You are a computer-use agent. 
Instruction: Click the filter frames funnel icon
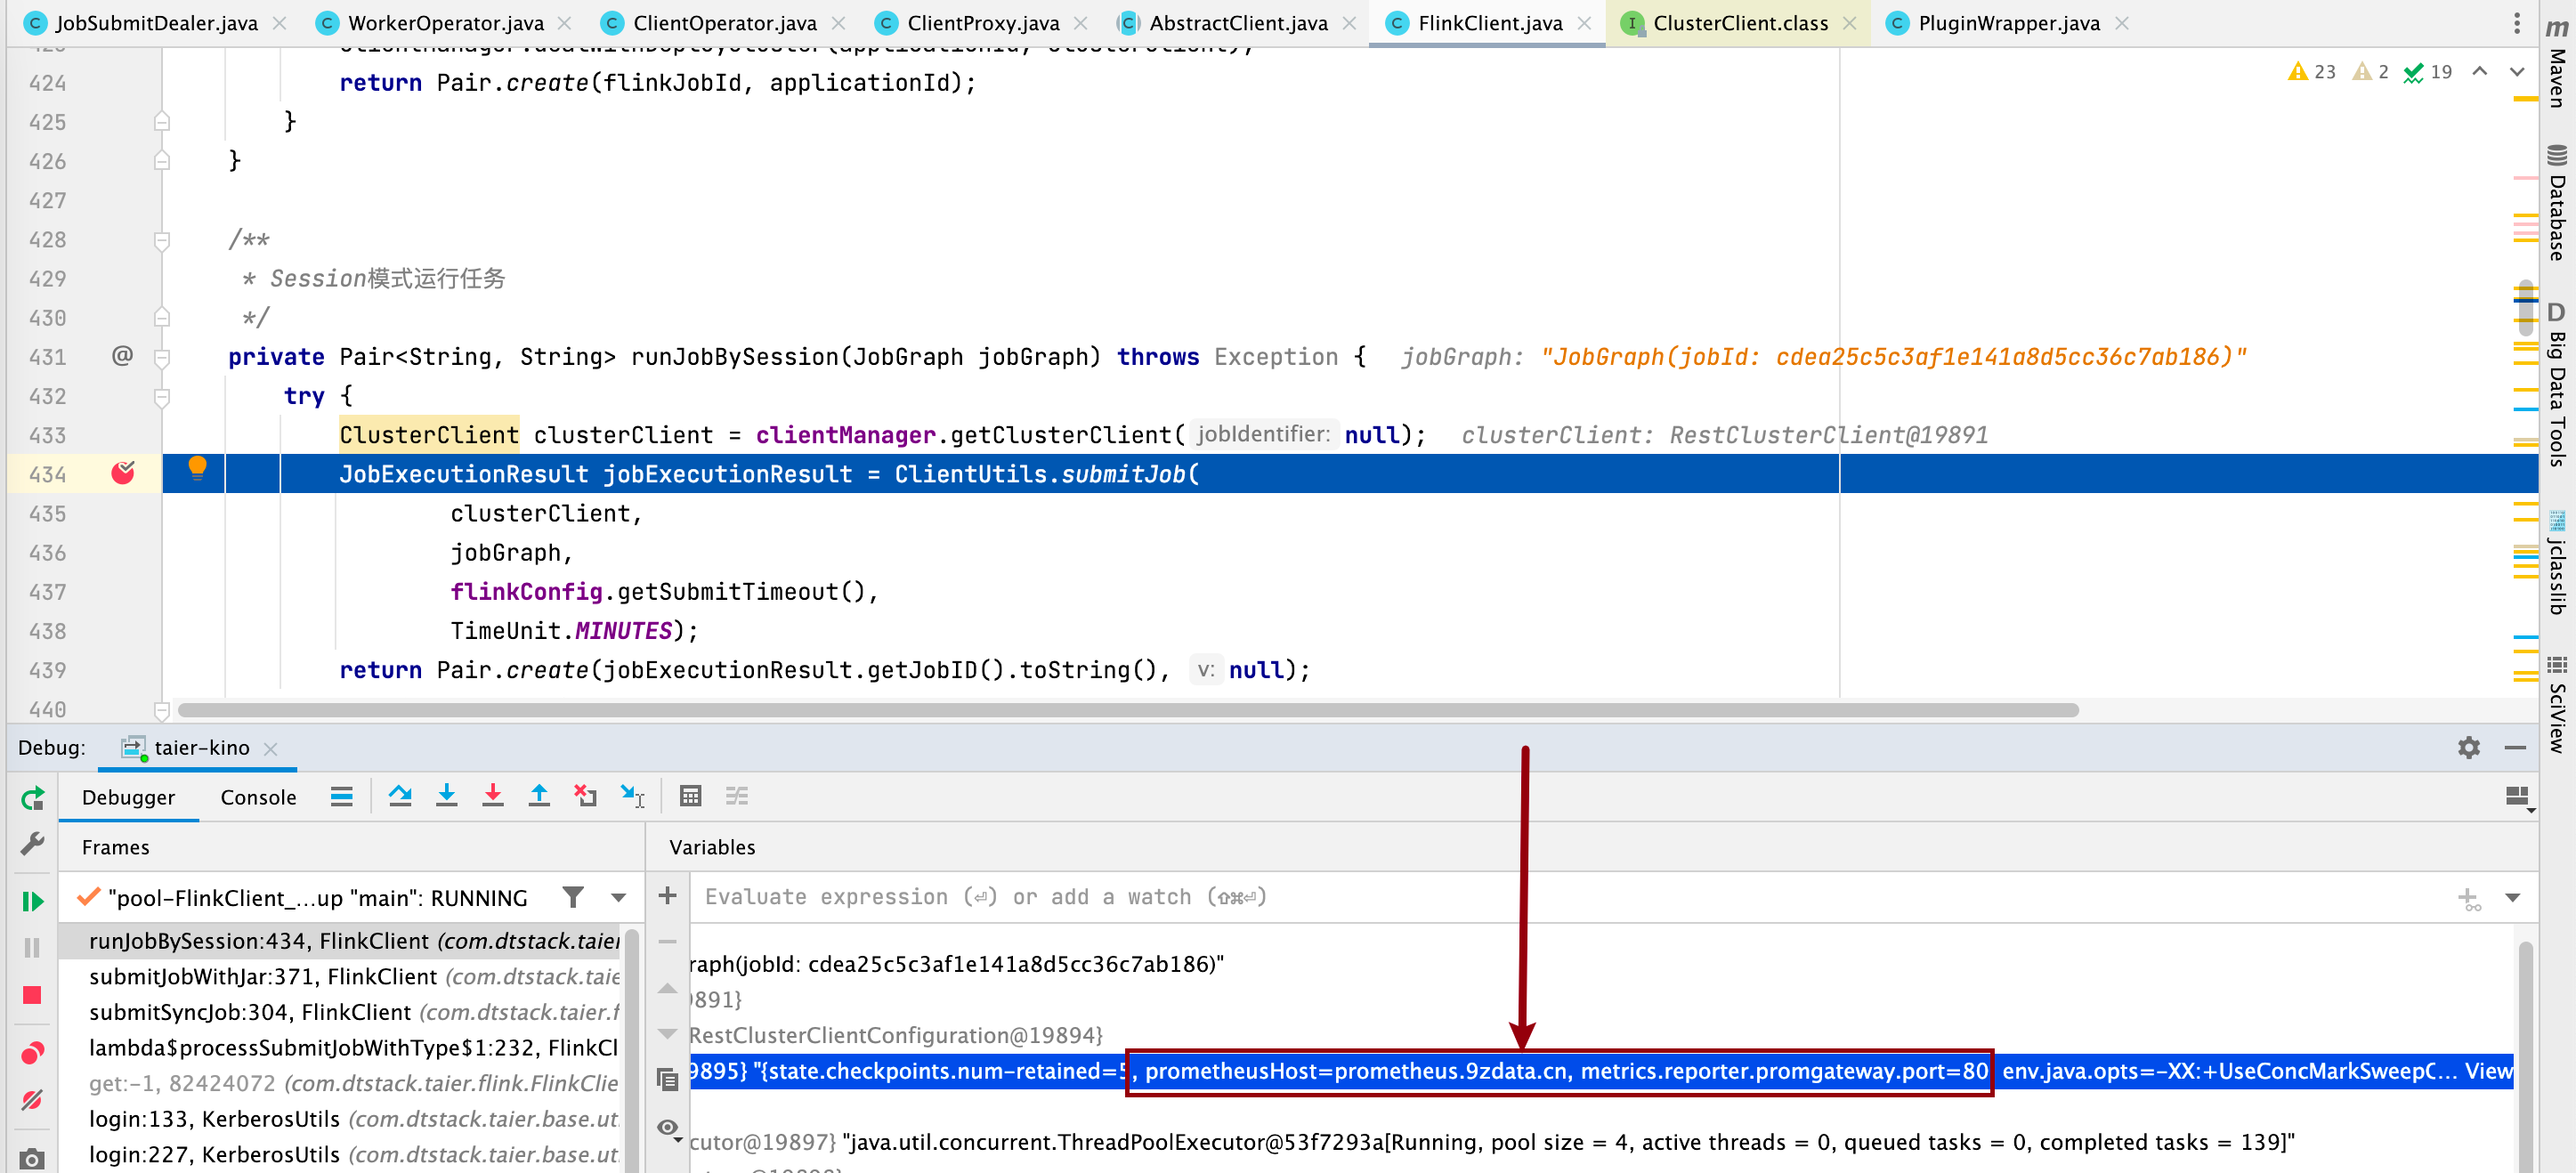(573, 897)
